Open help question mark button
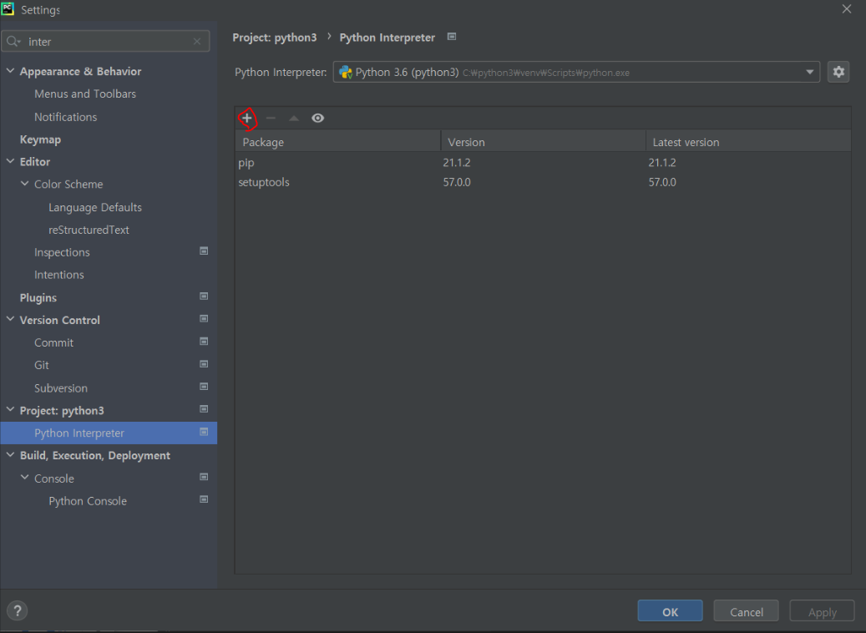This screenshot has height=633, width=866. click(x=18, y=611)
